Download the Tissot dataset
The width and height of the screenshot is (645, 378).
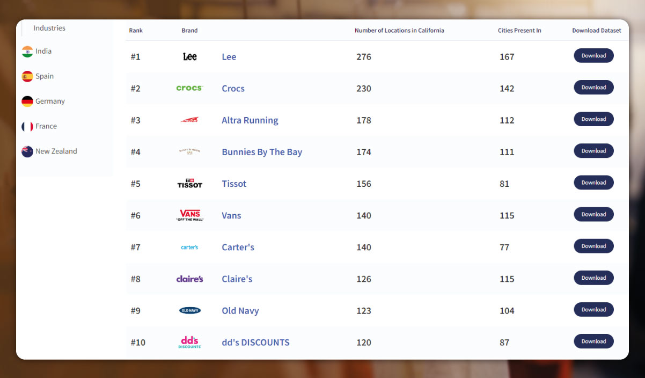click(x=593, y=183)
